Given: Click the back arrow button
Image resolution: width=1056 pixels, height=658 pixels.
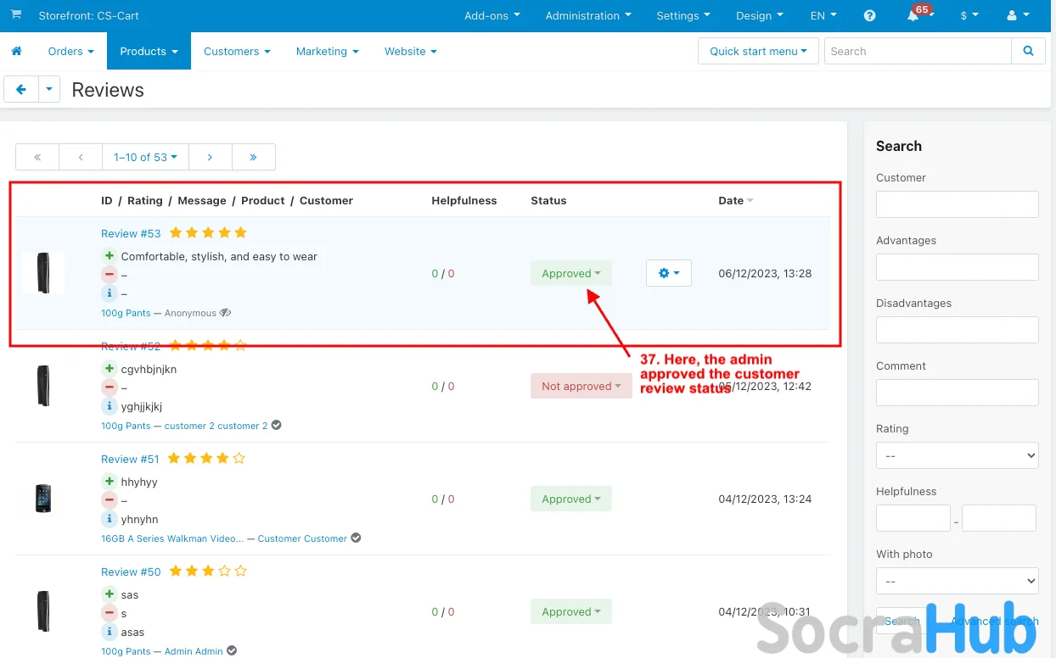Looking at the screenshot, I should [21, 89].
